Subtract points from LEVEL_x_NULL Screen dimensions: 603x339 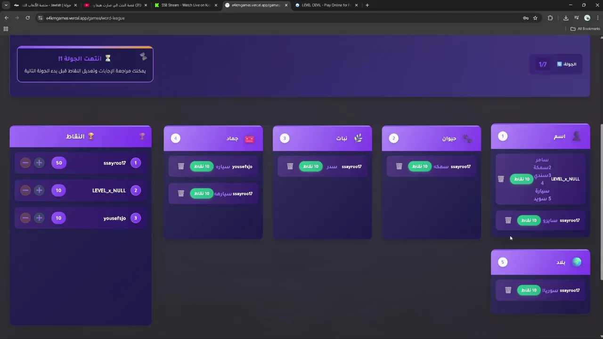[25, 190]
